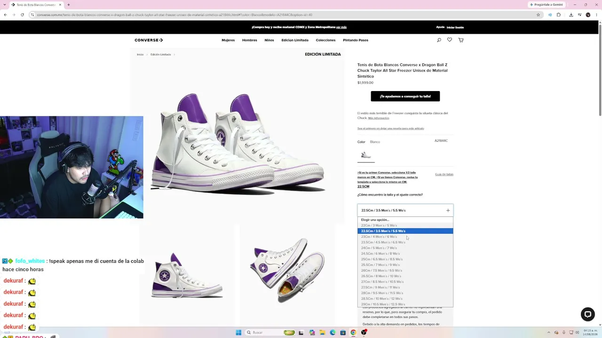This screenshot has width=602, height=338.
Task: Reload the Converse page
Action: point(22,15)
